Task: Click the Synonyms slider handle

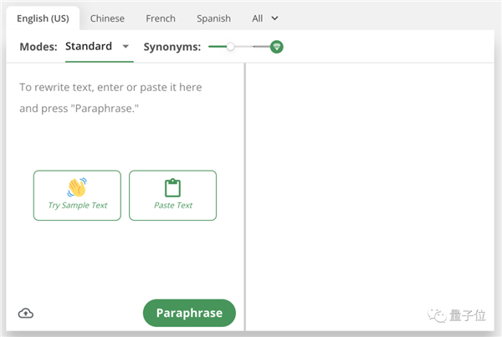Action: click(231, 47)
